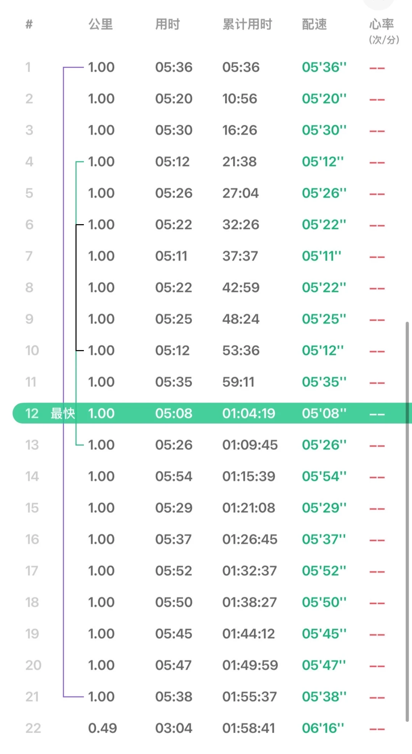The width and height of the screenshot is (412, 754).
Task: Click cumulative time 37:37 in row 7
Action: [x=240, y=256]
